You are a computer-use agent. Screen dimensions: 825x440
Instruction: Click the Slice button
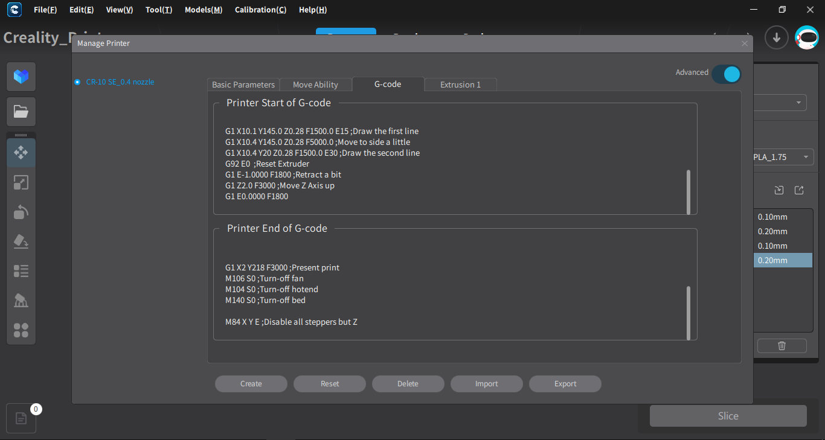click(x=728, y=416)
